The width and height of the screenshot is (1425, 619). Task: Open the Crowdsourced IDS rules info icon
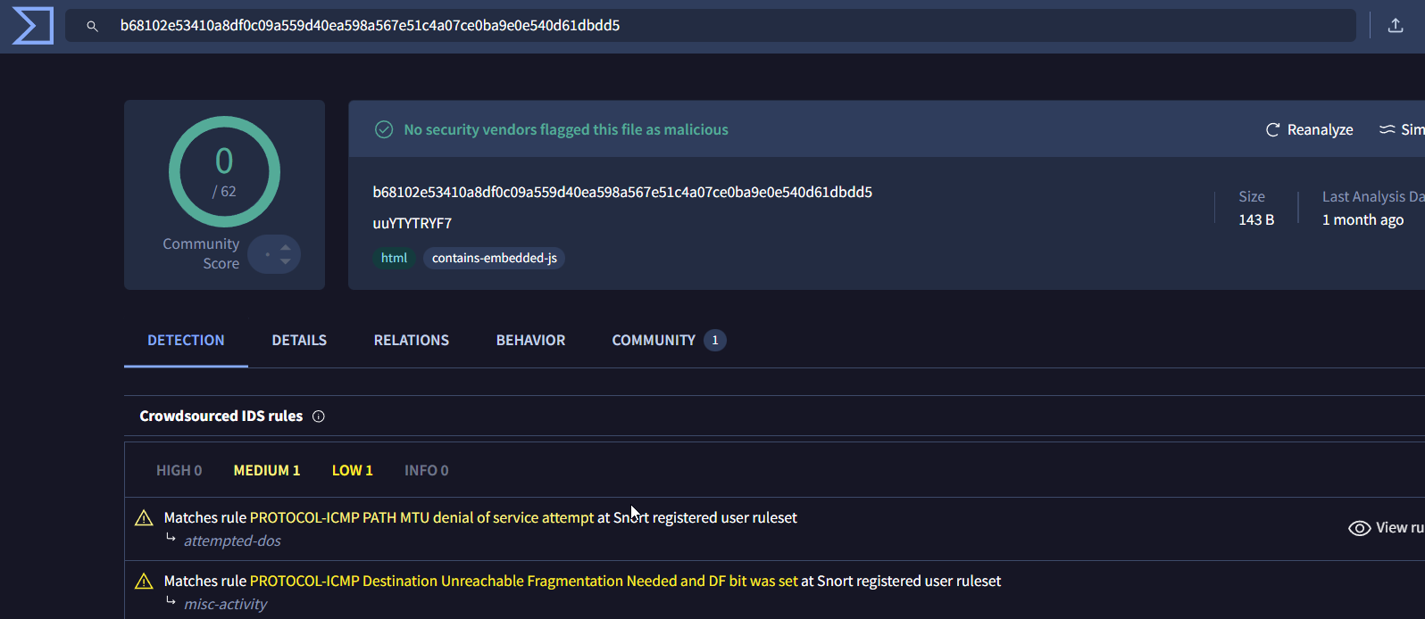[x=319, y=417]
